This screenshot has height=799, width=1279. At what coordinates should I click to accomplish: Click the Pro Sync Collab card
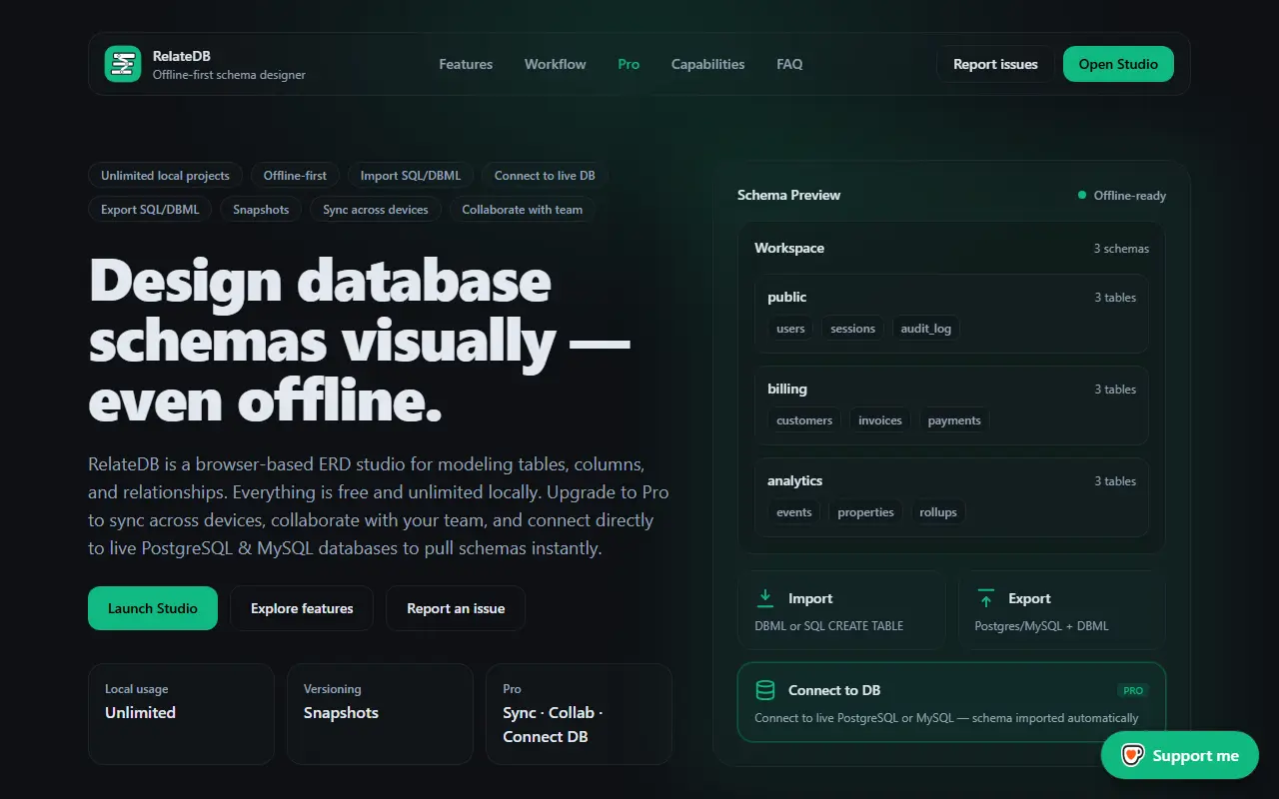579,714
